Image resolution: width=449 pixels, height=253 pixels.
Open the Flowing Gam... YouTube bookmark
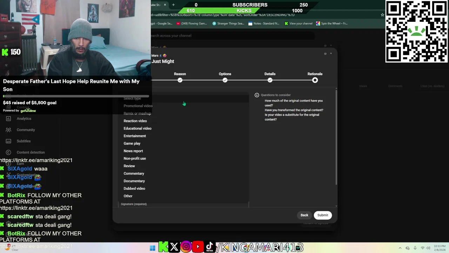click(x=192, y=24)
